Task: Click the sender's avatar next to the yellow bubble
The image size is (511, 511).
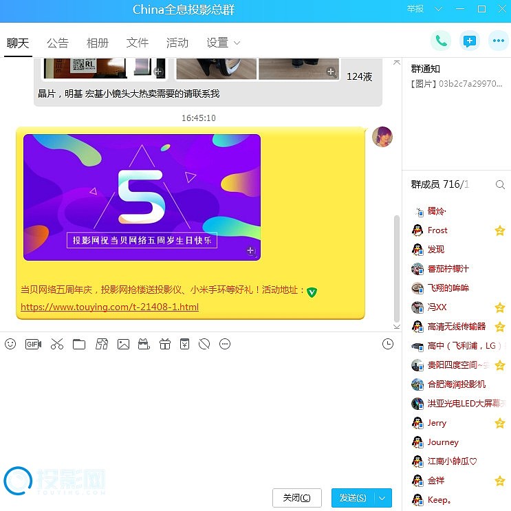Action: tap(382, 137)
